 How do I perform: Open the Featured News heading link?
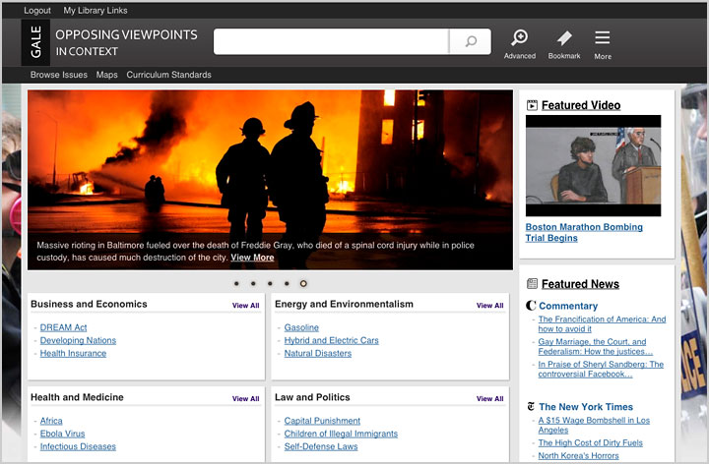pyautogui.click(x=580, y=284)
